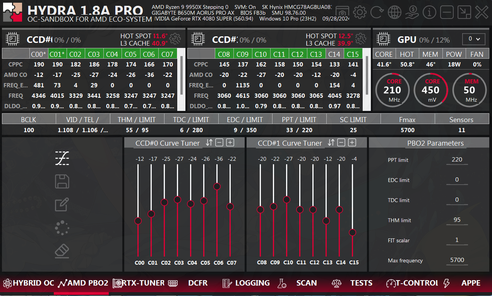
Task: Click the floppy disk save icon
Action: click(x=62, y=181)
